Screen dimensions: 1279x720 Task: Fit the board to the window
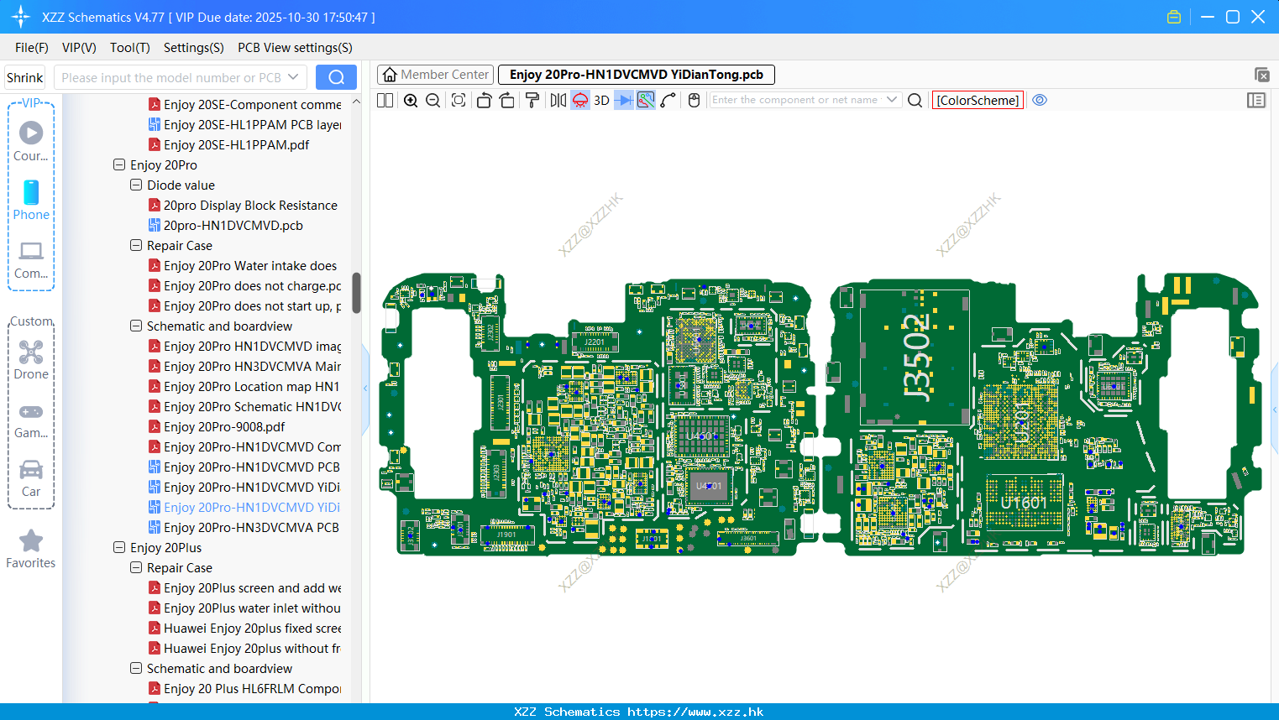click(459, 100)
